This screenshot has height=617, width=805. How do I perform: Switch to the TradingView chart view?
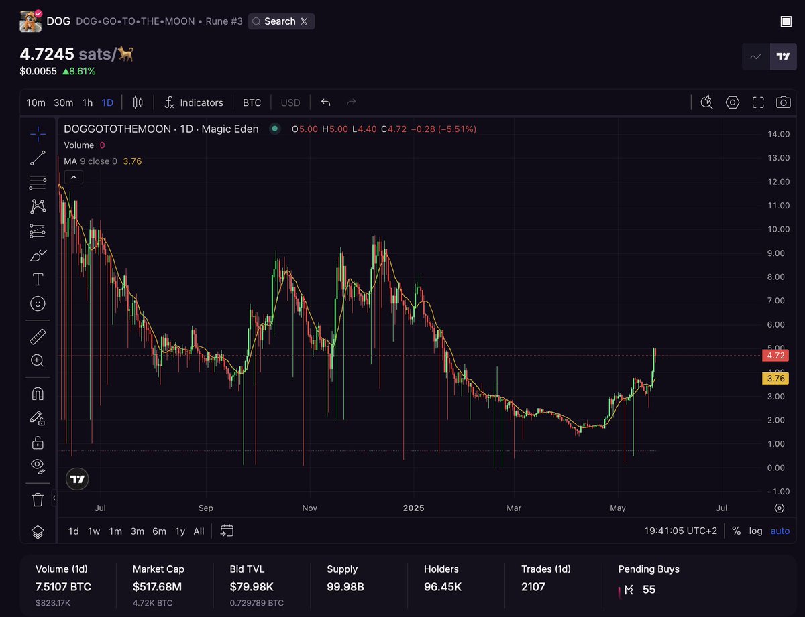point(783,56)
